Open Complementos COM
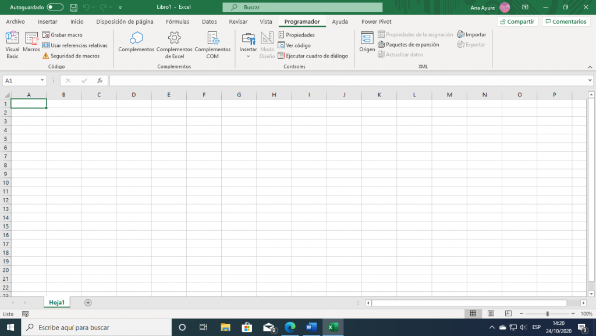This screenshot has height=336, width=596. click(x=212, y=45)
